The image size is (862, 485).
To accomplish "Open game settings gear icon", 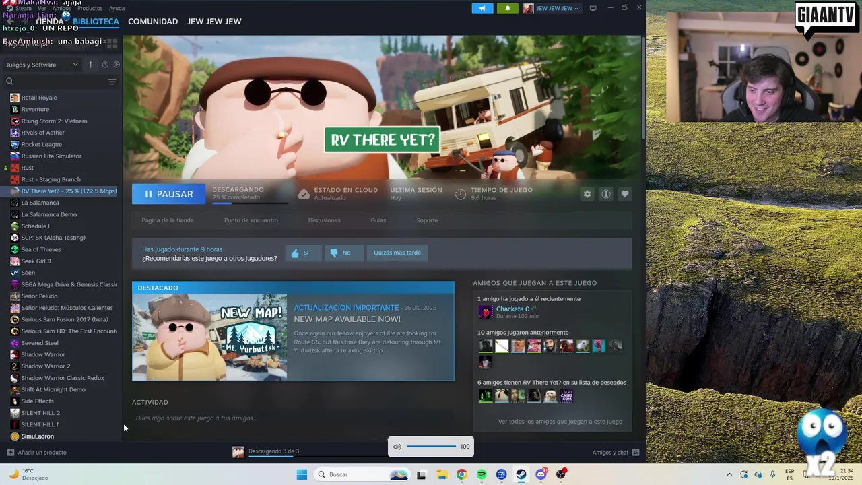I will (x=587, y=194).
